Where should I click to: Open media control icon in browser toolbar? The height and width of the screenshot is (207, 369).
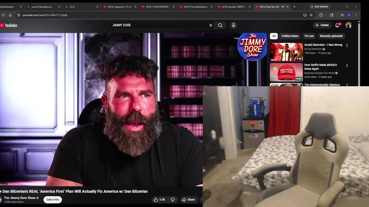point(342,15)
